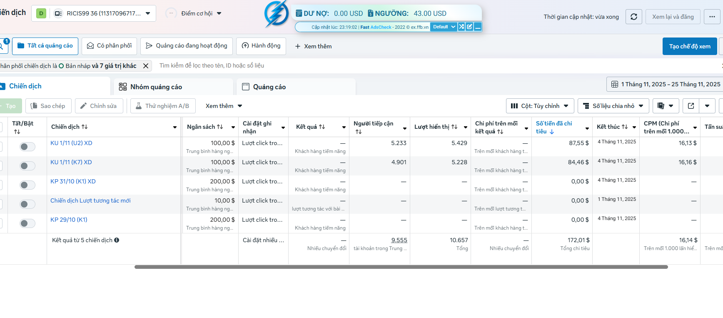Toggle campaign KU 1/11 (K7) XD on
The width and height of the screenshot is (723, 318).
[x=27, y=166]
